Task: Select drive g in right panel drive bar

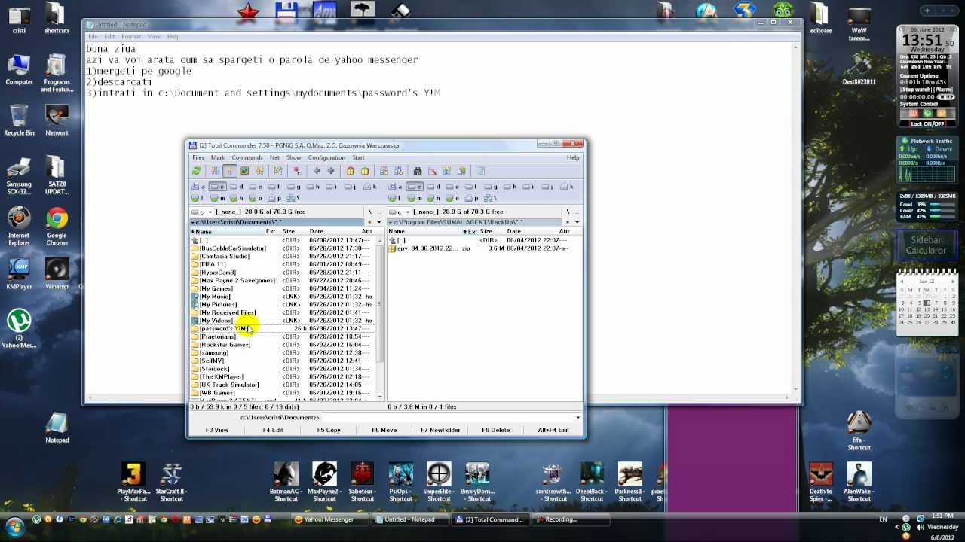Action: (492, 187)
